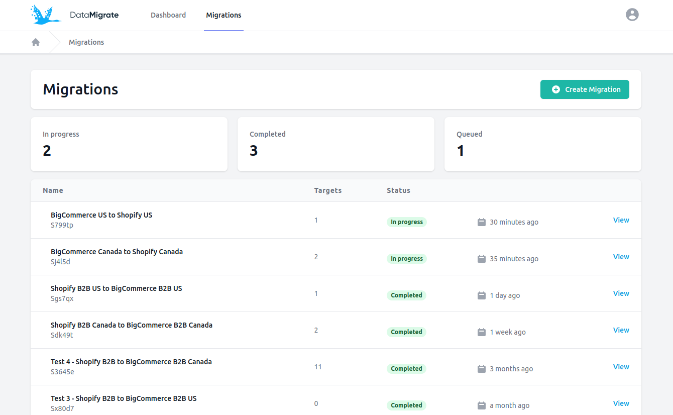Image resolution: width=673 pixels, height=415 pixels.
Task: Open the Dashboard tab
Action: 168,15
